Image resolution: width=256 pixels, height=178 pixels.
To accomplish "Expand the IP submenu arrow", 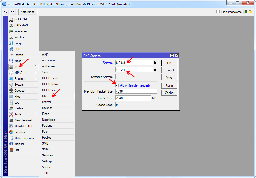I will pyautogui.click(x=36, y=67).
